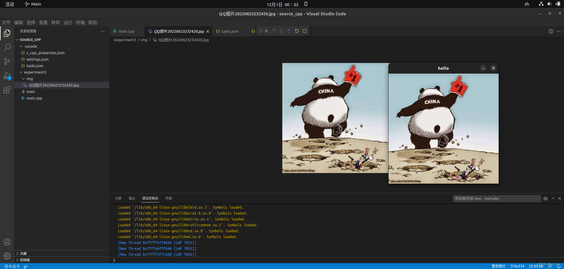Open the 转到 menu
The height and width of the screenshot is (269, 564).
[x=56, y=23]
